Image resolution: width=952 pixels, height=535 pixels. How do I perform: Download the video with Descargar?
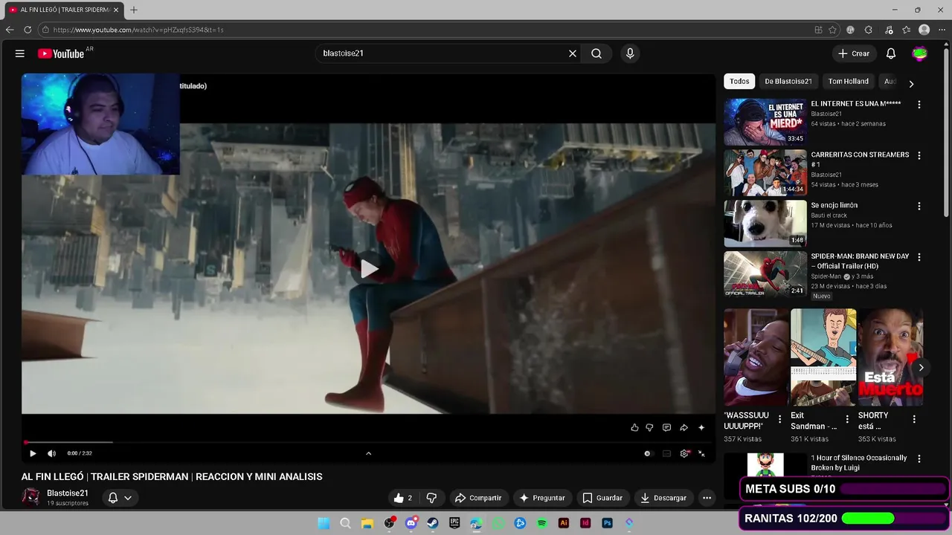663,498
